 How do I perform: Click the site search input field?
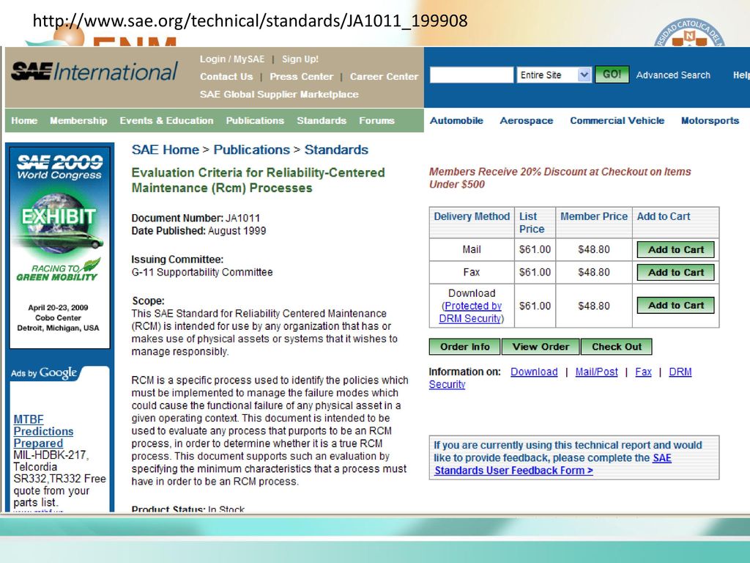pos(471,75)
